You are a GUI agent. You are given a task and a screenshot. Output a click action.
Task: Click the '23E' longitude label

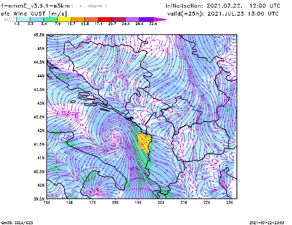coord(230,202)
